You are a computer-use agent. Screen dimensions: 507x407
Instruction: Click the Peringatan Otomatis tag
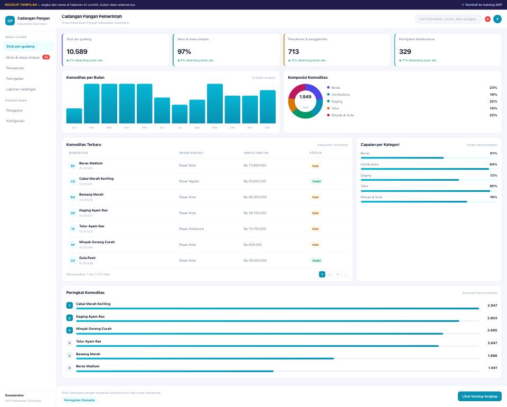[80, 400]
